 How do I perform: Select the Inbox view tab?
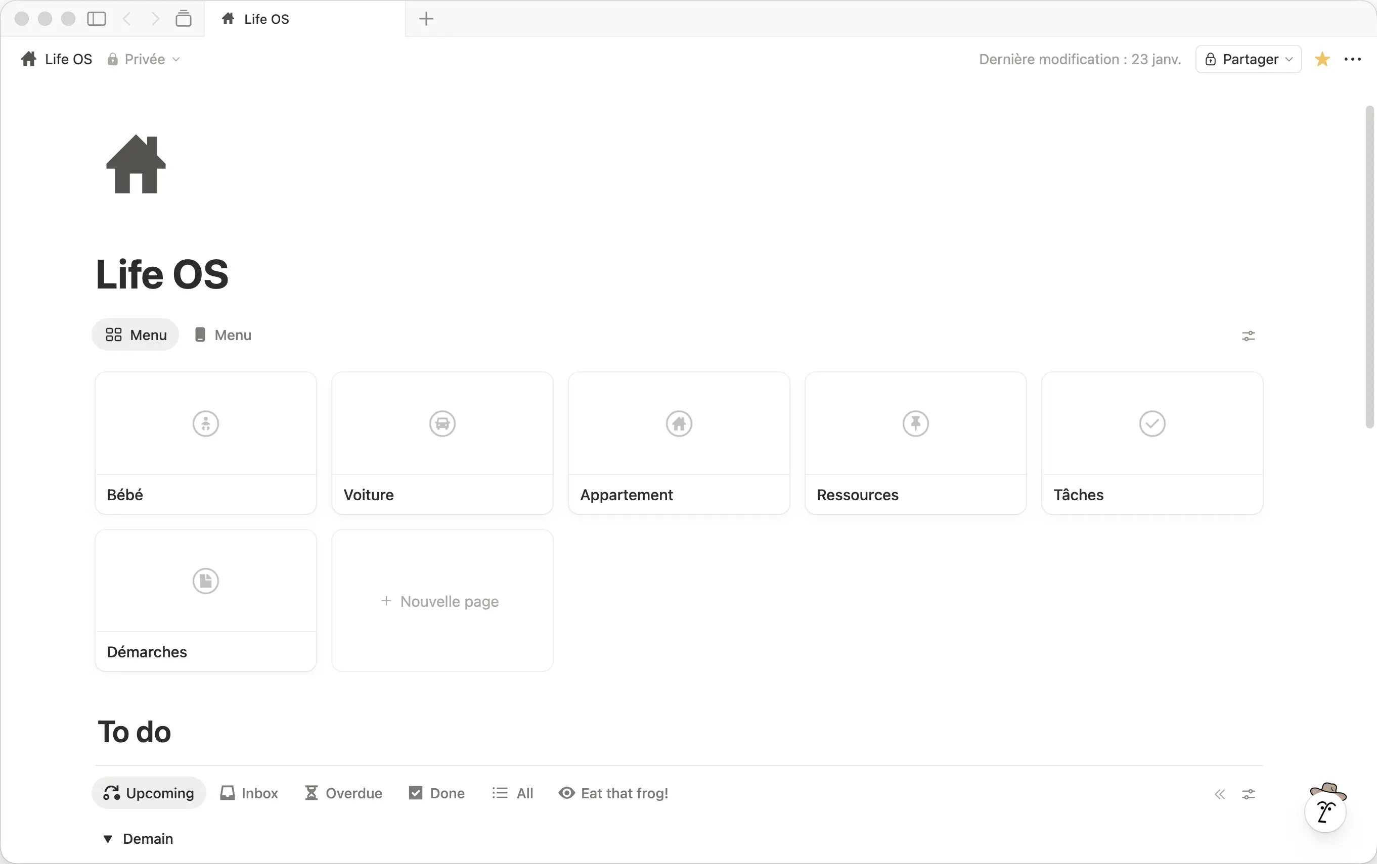(x=249, y=793)
